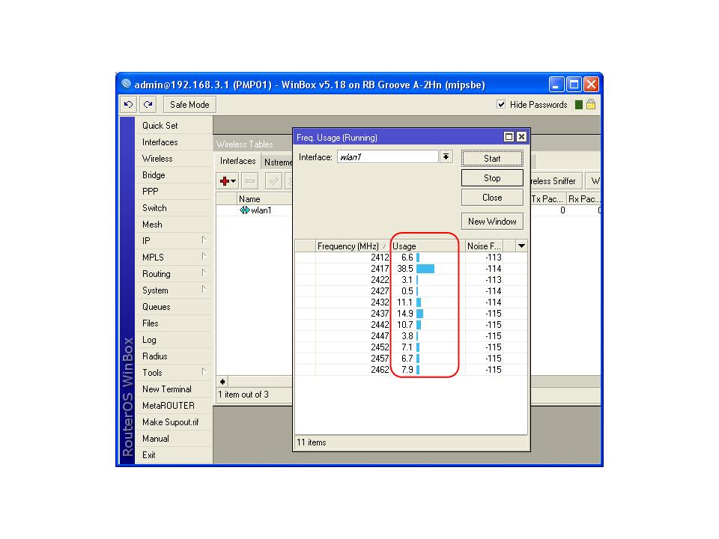This screenshot has width=719, height=539.
Task: Click the minus Remove icon
Action: pyautogui.click(x=250, y=181)
